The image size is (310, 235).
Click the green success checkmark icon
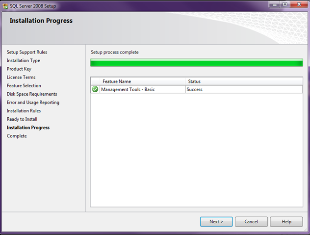point(95,89)
